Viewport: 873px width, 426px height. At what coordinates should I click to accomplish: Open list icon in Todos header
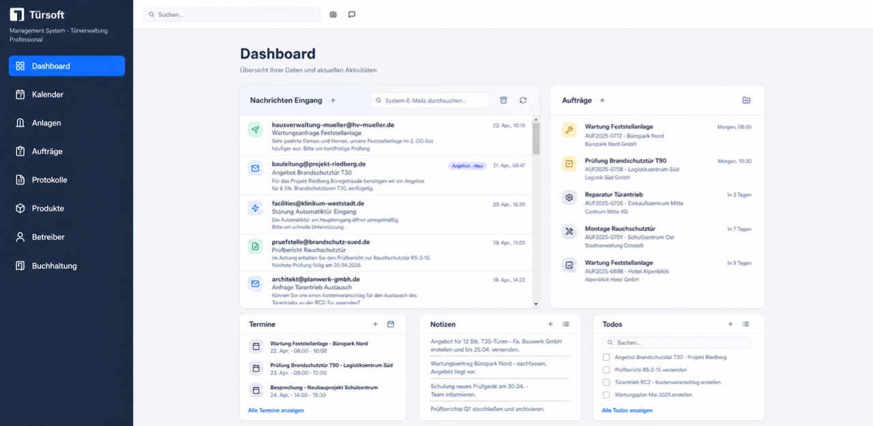coord(746,324)
